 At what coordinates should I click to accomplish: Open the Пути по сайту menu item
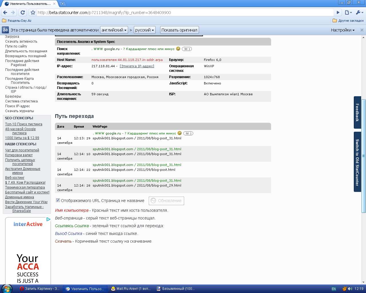16,46
